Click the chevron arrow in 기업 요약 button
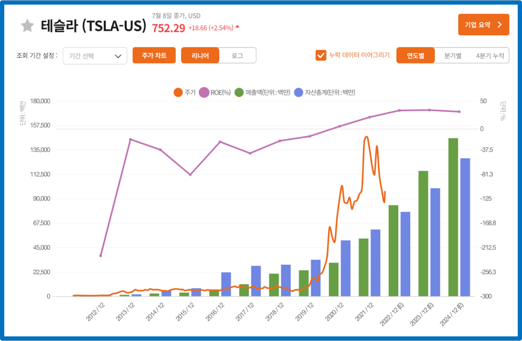The image size is (522, 341). (x=499, y=25)
